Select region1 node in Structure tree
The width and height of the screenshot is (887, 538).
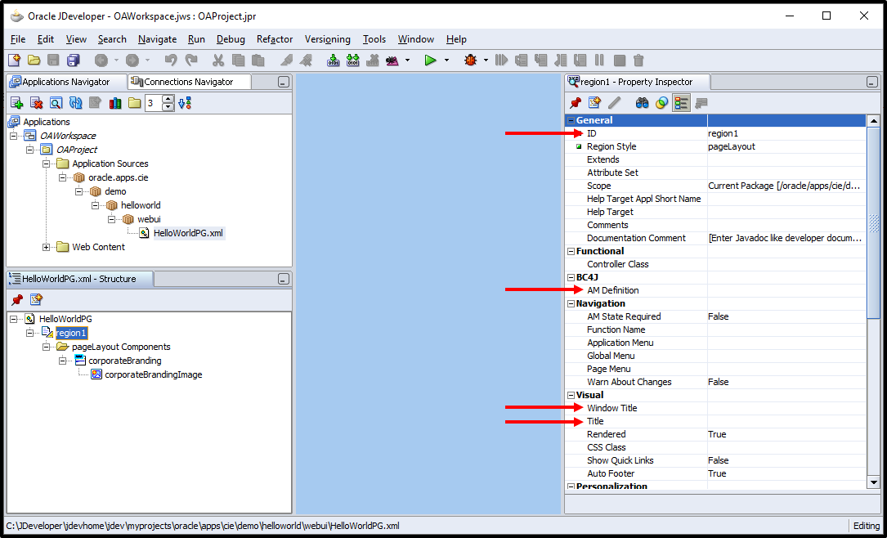click(71, 334)
